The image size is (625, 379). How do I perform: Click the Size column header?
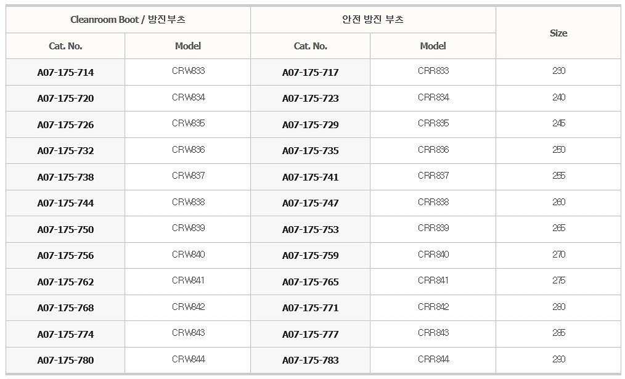pos(558,33)
